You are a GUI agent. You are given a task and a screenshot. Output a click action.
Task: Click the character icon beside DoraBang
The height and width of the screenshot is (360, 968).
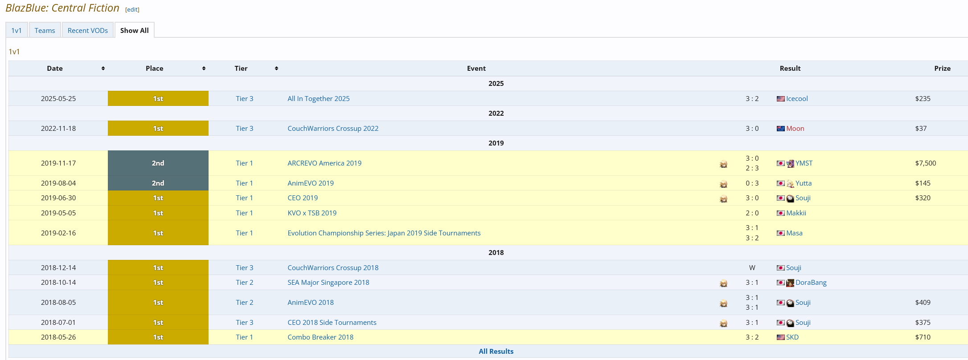point(790,283)
